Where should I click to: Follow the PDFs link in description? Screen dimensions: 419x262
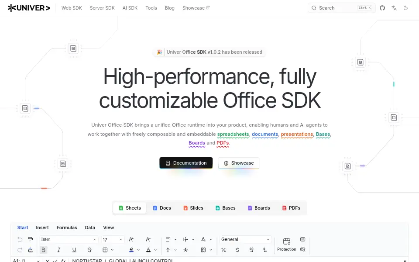(x=223, y=143)
